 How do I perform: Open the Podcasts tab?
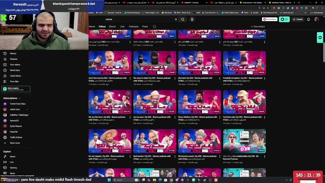(134, 26)
